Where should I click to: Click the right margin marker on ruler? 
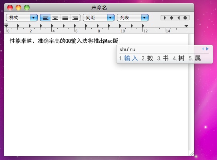(186, 26)
